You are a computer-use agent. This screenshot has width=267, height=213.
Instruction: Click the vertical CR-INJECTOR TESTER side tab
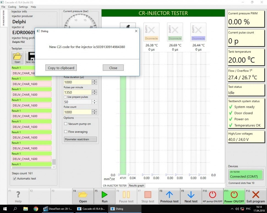pos(4,18)
